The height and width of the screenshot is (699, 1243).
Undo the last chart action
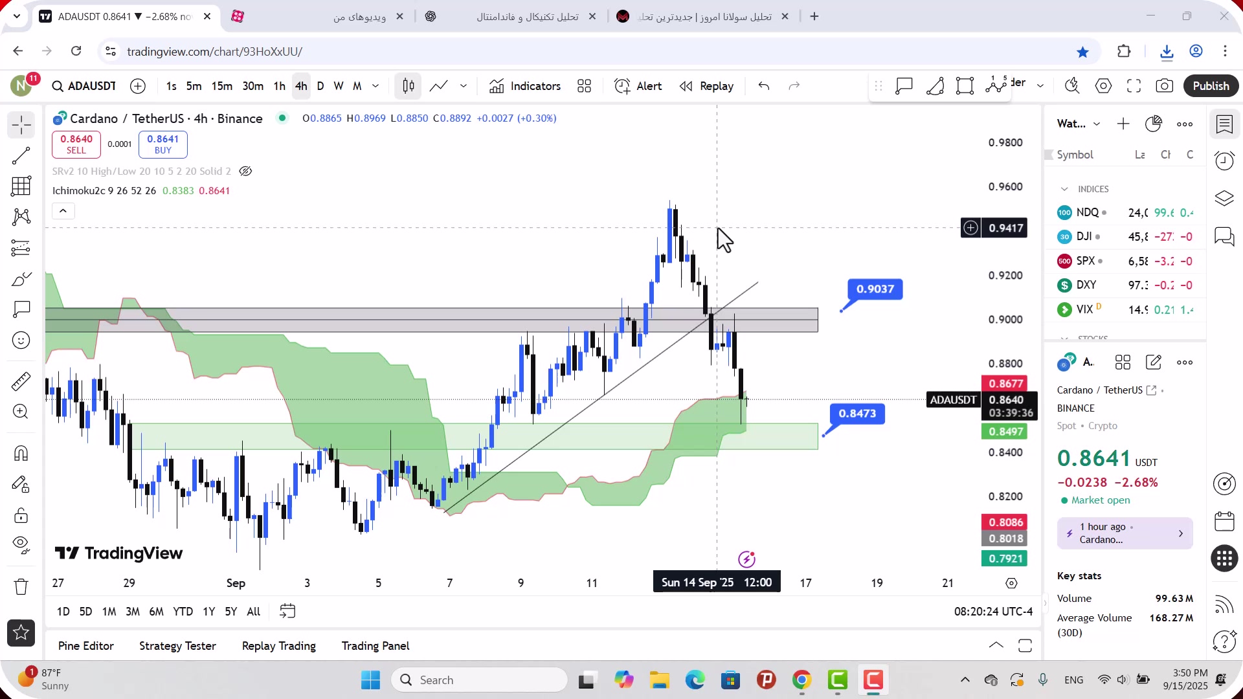click(764, 86)
